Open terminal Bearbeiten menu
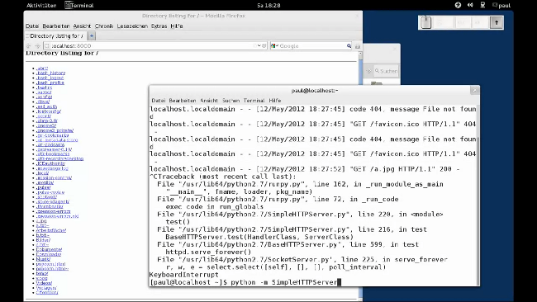 (x=183, y=101)
